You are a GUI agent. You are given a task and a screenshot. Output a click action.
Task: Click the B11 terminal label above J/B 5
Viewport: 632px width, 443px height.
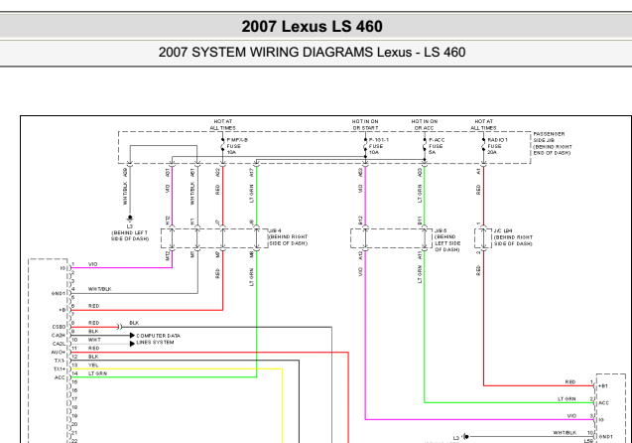click(420, 221)
